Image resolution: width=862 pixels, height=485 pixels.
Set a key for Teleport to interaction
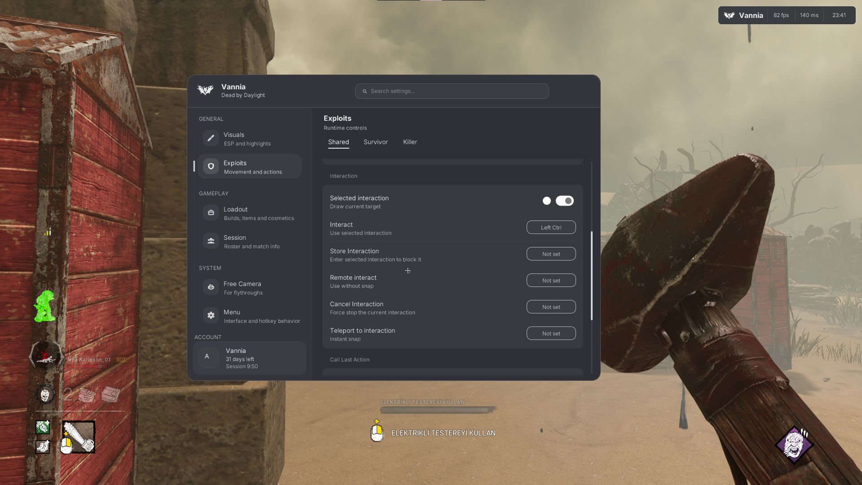pyautogui.click(x=551, y=333)
